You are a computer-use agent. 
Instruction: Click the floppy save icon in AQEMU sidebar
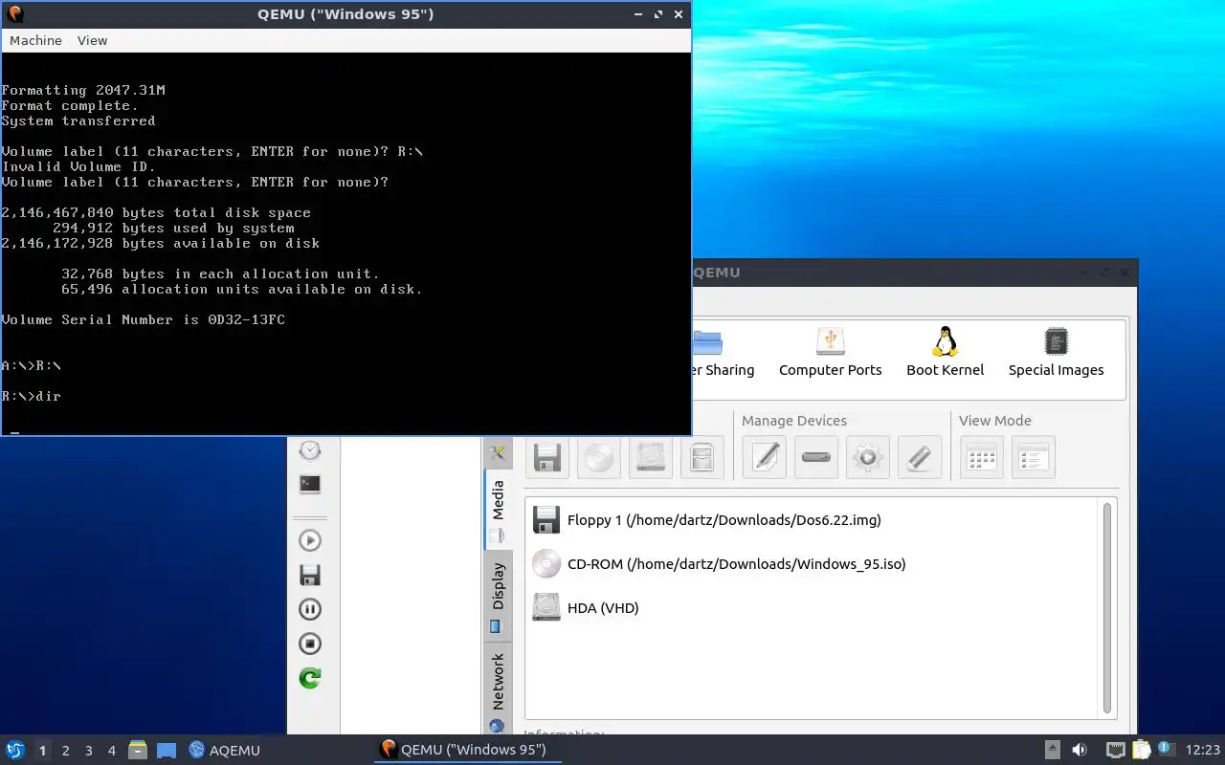310,575
